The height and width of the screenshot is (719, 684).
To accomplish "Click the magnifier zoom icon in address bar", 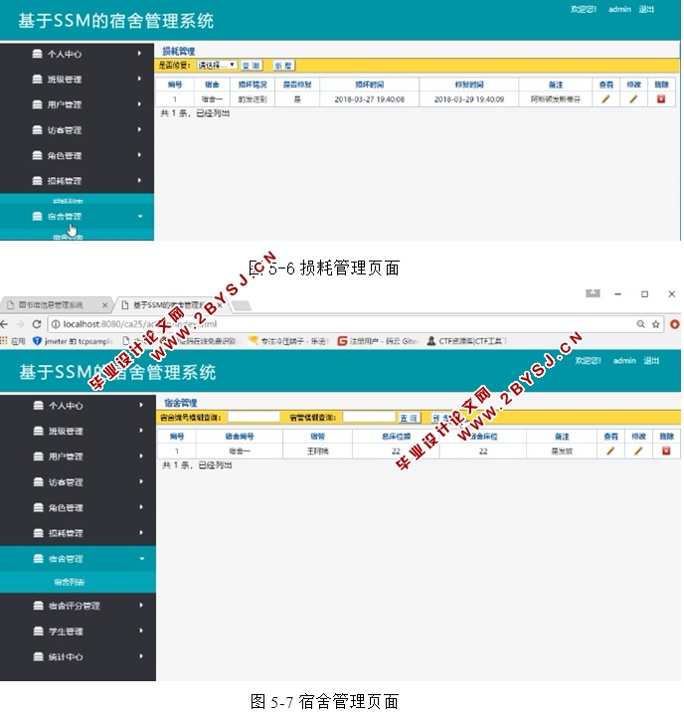I will tap(640, 324).
